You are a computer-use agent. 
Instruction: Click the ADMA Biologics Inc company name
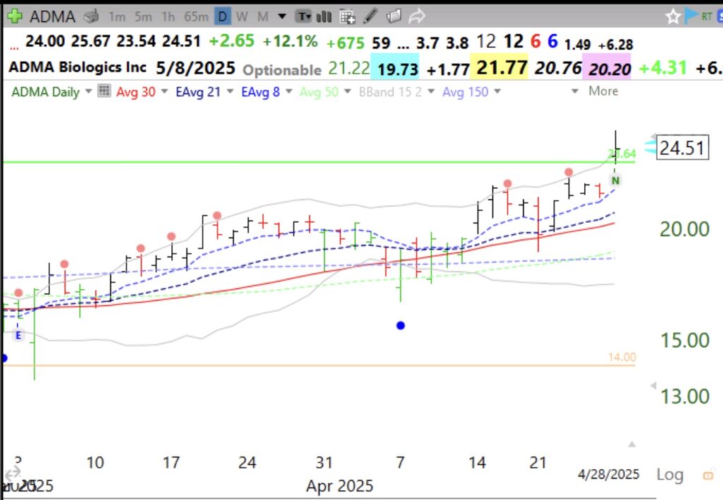click(78, 67)
